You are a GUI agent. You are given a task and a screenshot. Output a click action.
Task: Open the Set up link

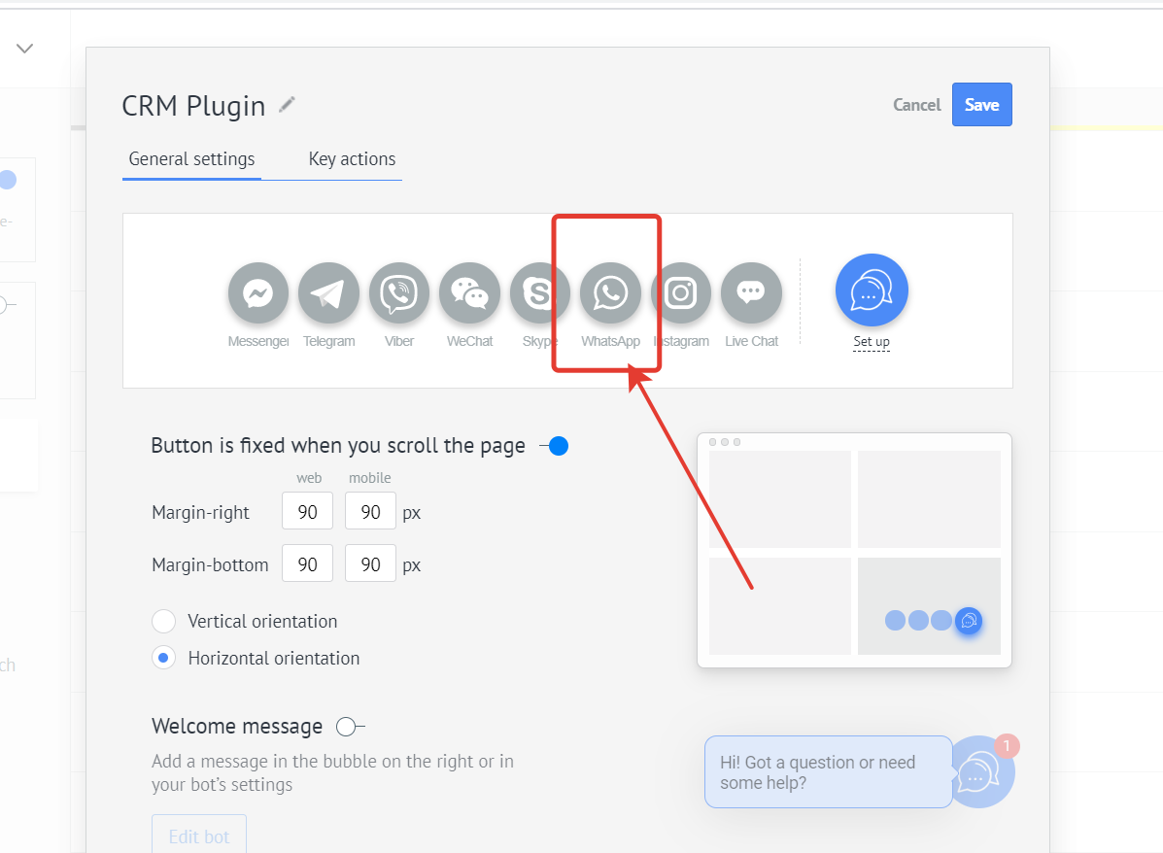[872, 342]
